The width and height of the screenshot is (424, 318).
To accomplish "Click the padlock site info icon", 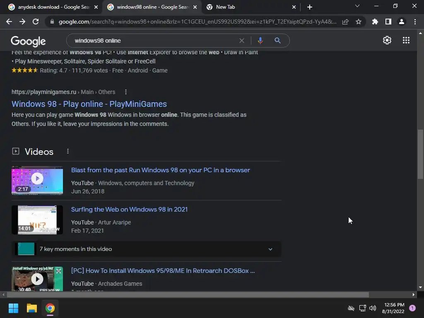I will [x=52, y=22].
